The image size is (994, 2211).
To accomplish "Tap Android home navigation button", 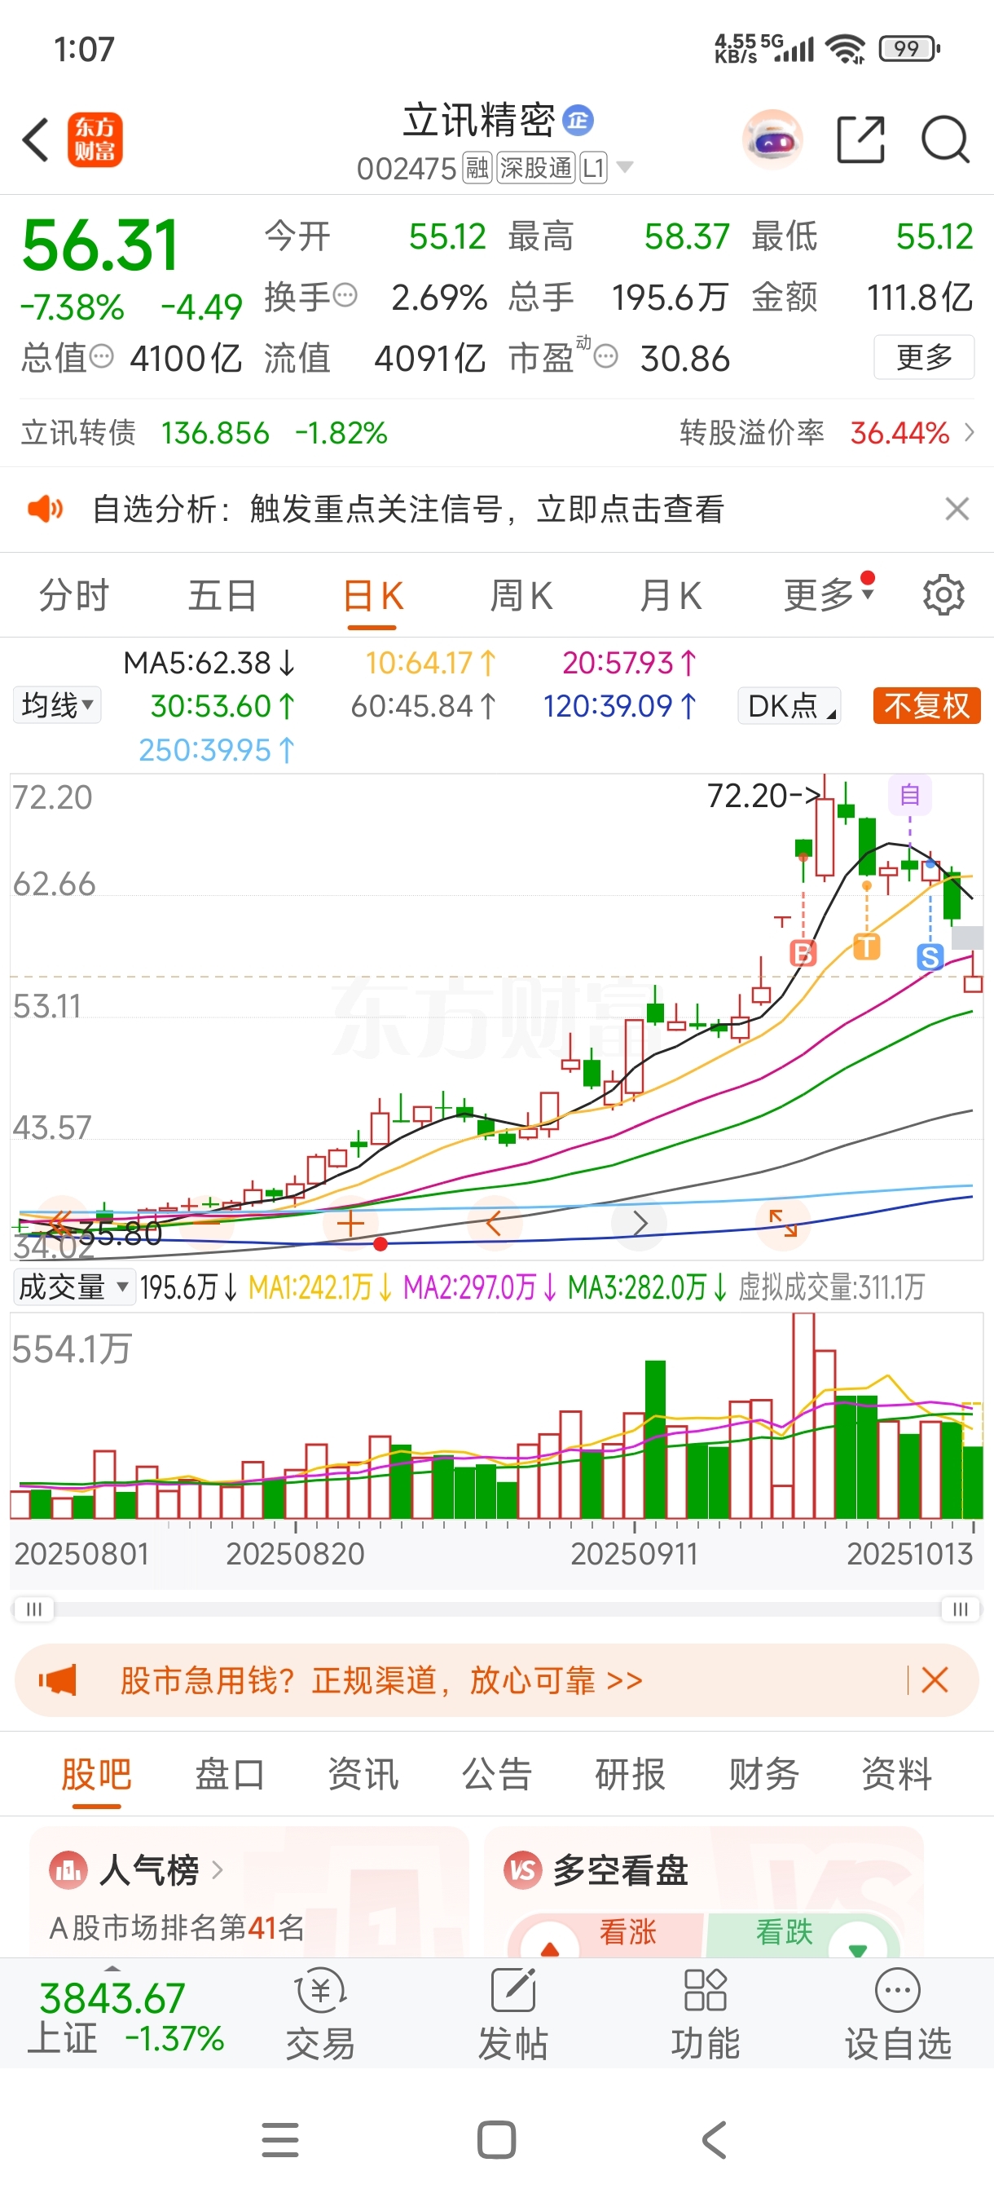I will point(496,2140).
